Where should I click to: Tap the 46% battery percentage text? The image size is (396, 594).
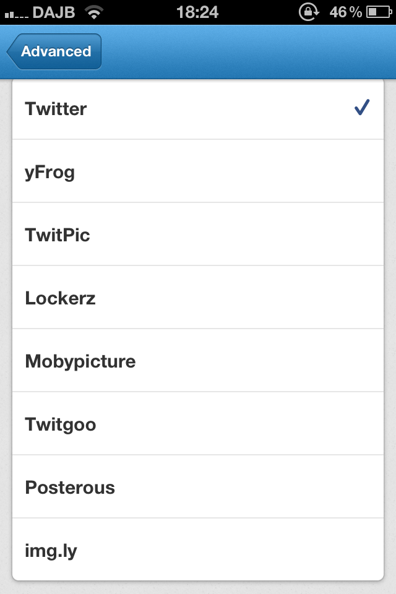345,12
